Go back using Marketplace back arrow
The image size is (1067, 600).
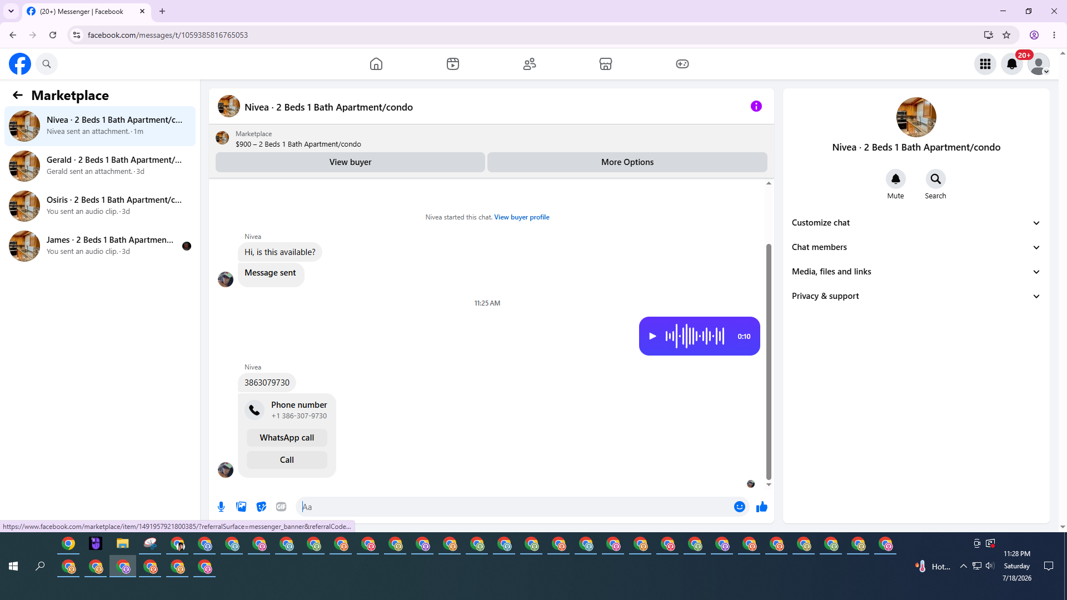pos(18,96)
